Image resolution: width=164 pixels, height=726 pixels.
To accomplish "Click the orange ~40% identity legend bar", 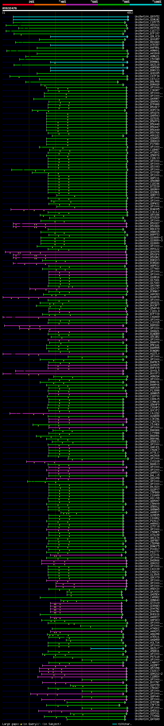I will coord(50,5).
